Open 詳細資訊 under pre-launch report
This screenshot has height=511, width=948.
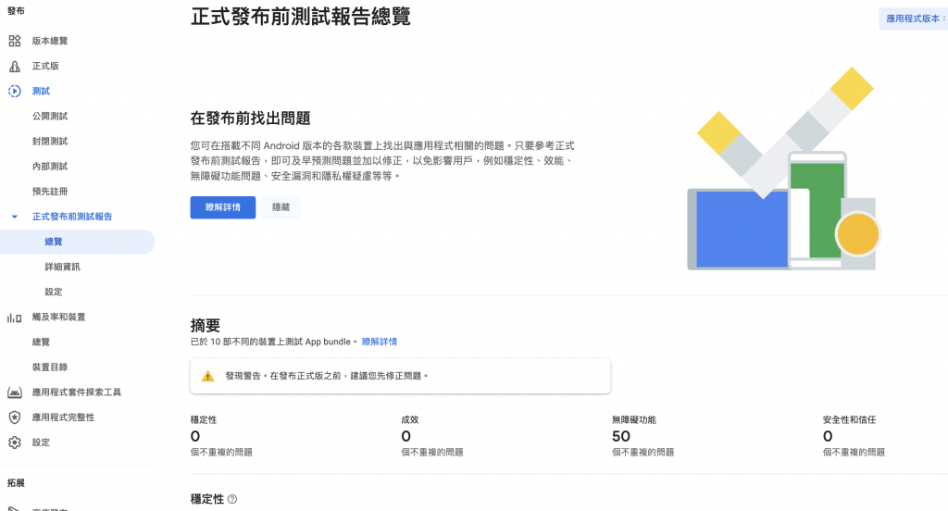(x=62, y=267)
